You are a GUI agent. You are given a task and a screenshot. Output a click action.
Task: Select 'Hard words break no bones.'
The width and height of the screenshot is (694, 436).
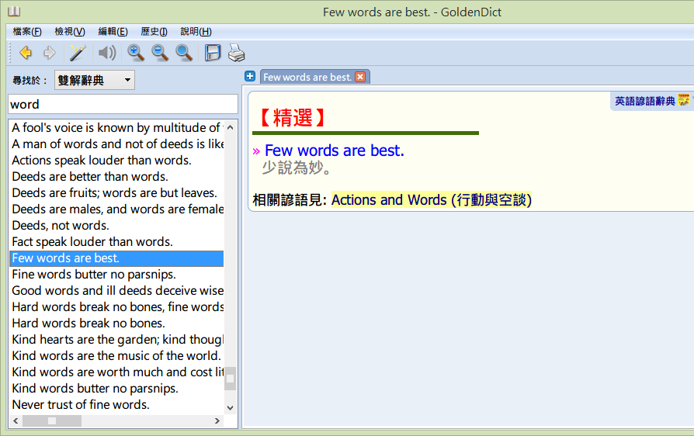pyautogui.click(x=116, y=324)
